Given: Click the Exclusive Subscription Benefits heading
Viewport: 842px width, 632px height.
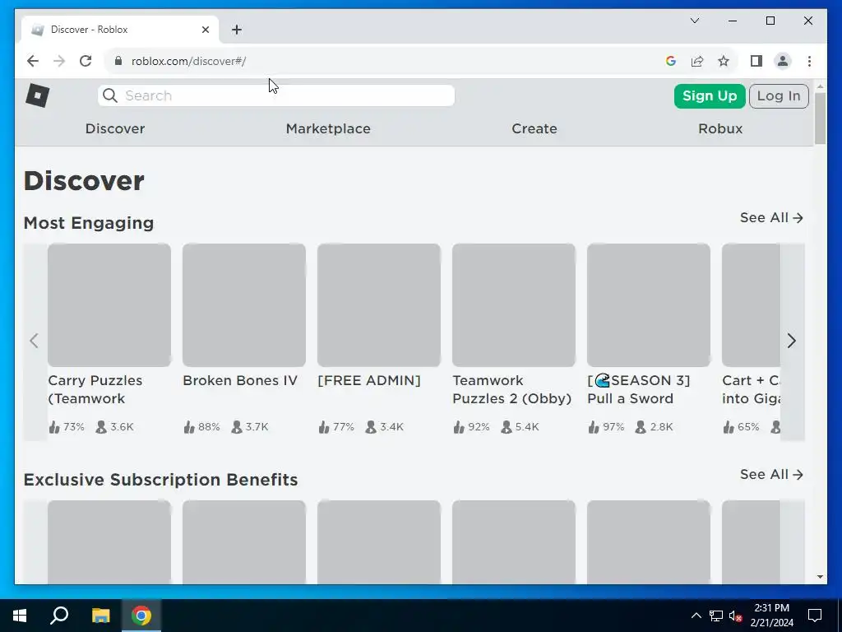Looking at the screenshot, I should pyautogui.click(x=160, y=480).
